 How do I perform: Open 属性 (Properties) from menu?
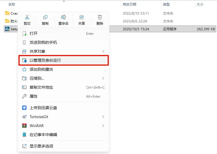(63, 96)
